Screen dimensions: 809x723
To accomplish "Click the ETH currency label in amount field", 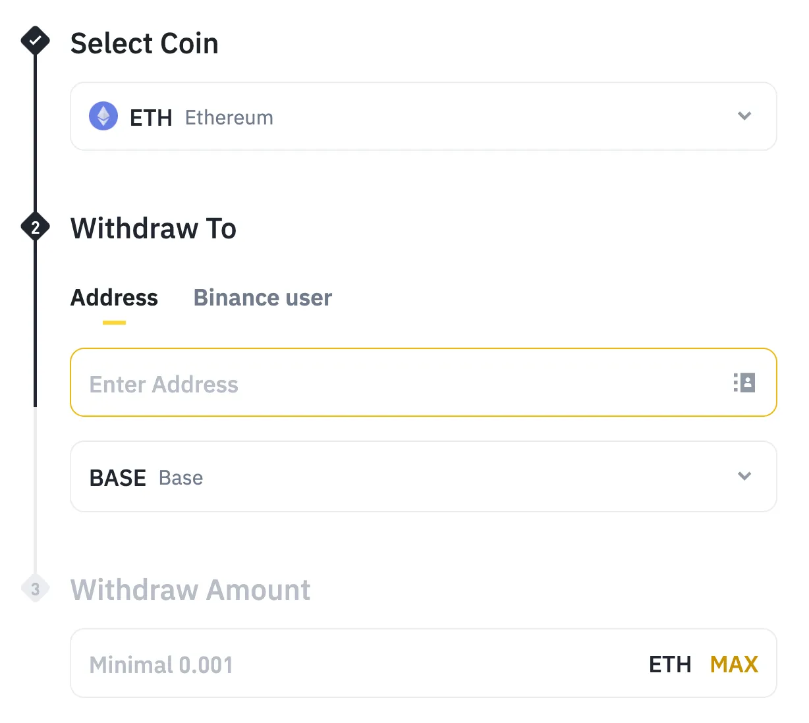I will click(x=669, y=664).
